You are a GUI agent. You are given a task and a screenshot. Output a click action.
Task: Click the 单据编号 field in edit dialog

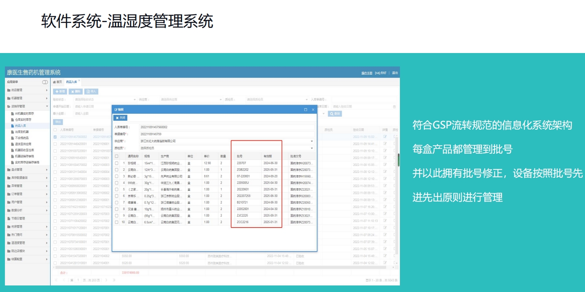227,134
